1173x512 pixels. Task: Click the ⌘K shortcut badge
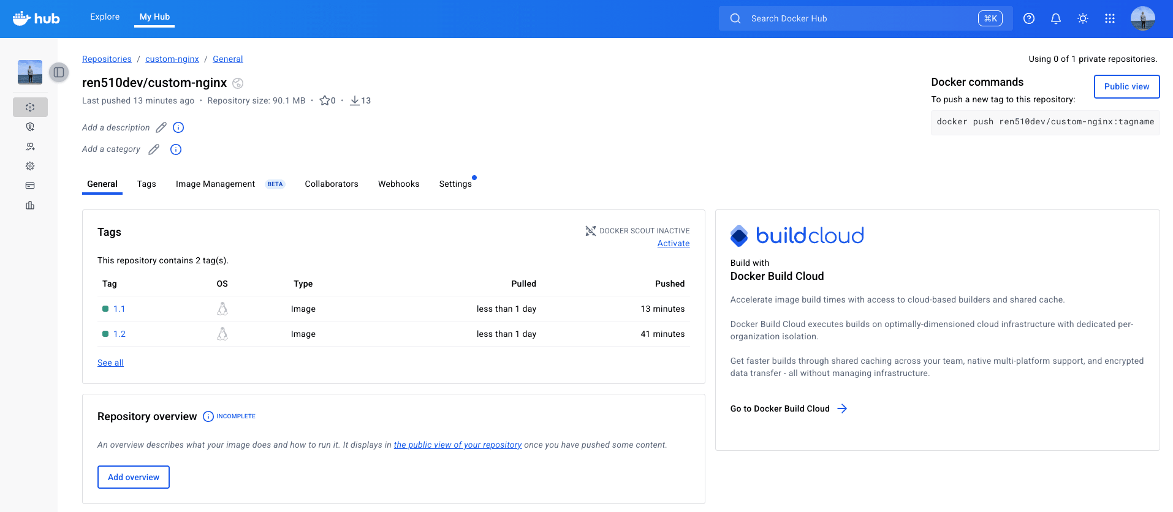(990, 18)
